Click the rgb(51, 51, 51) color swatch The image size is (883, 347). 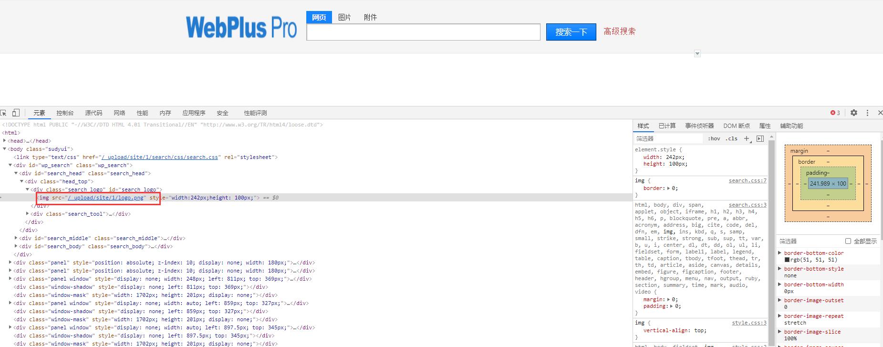pos(787,260)
